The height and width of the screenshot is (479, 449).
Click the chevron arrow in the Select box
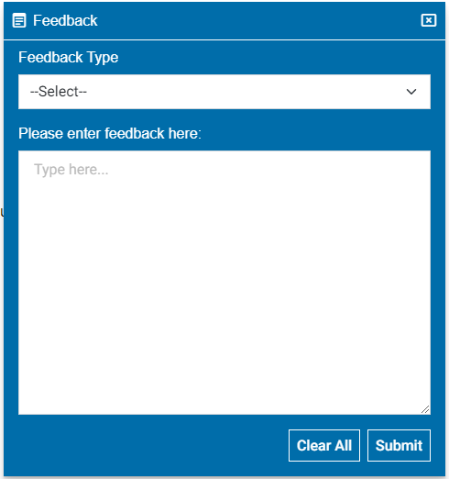(411, 92)
